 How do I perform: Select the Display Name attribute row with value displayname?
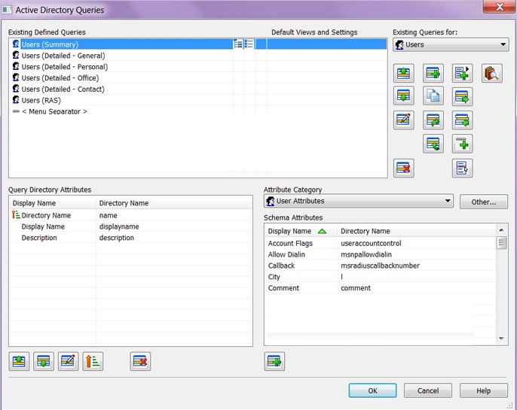tap(131, 226)
